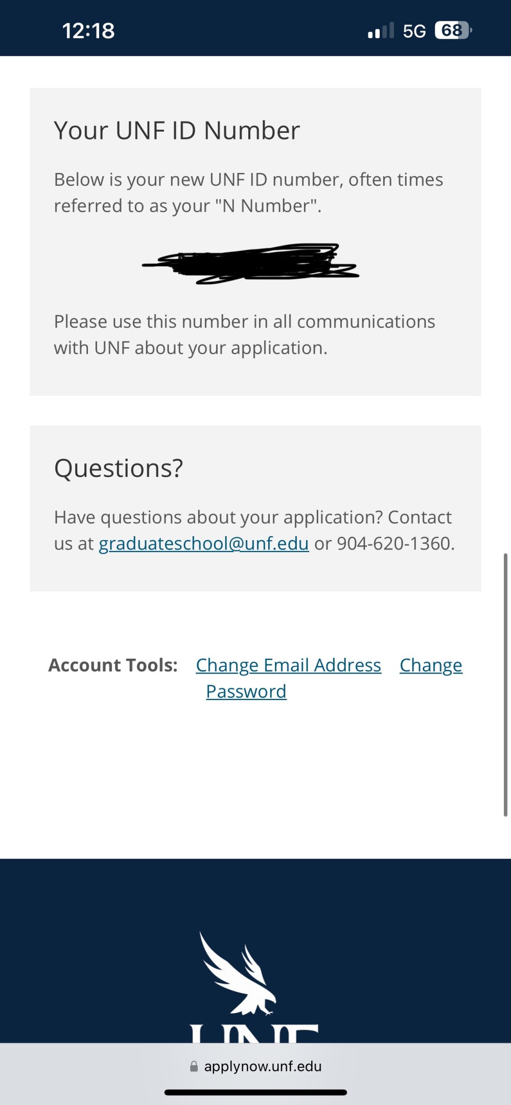Open the Change Email Address link
The width and height of the screenshot is (511, 1105).
[288, 665]
